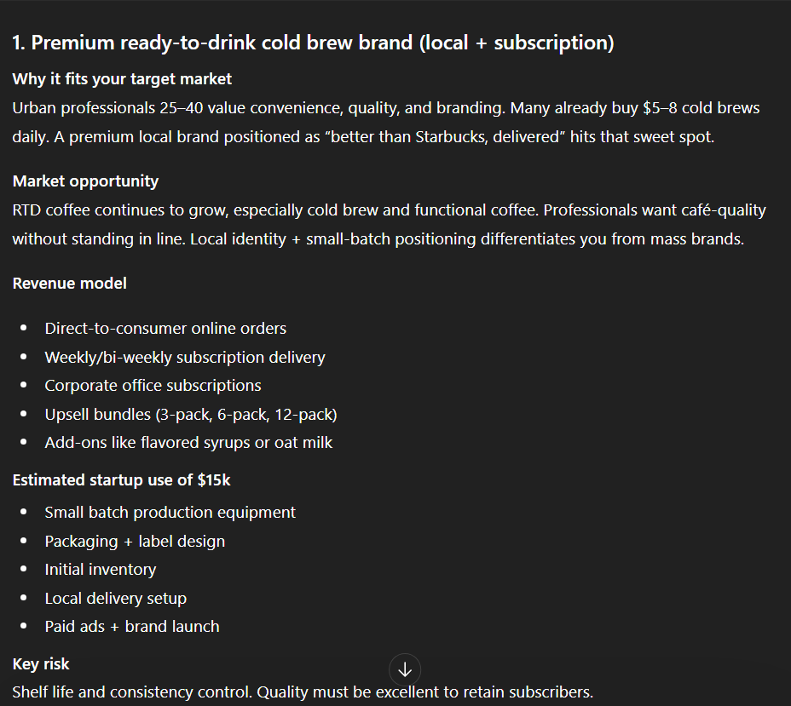Click the 'Upsell bundles' bullet item
The image size is (791, 706).
click(191, 415)
